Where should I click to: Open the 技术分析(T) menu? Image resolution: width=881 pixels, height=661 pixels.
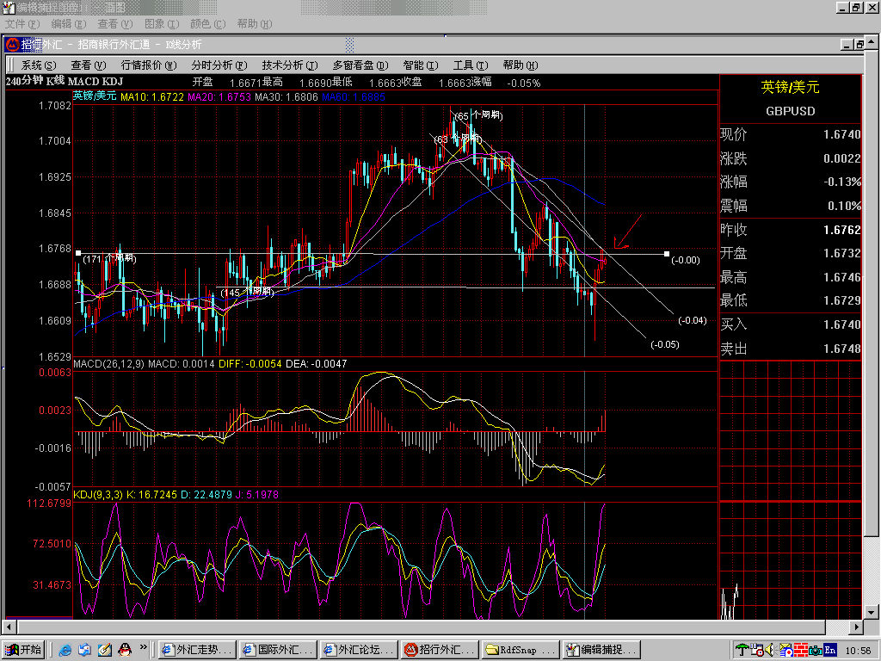coord(289,65)
